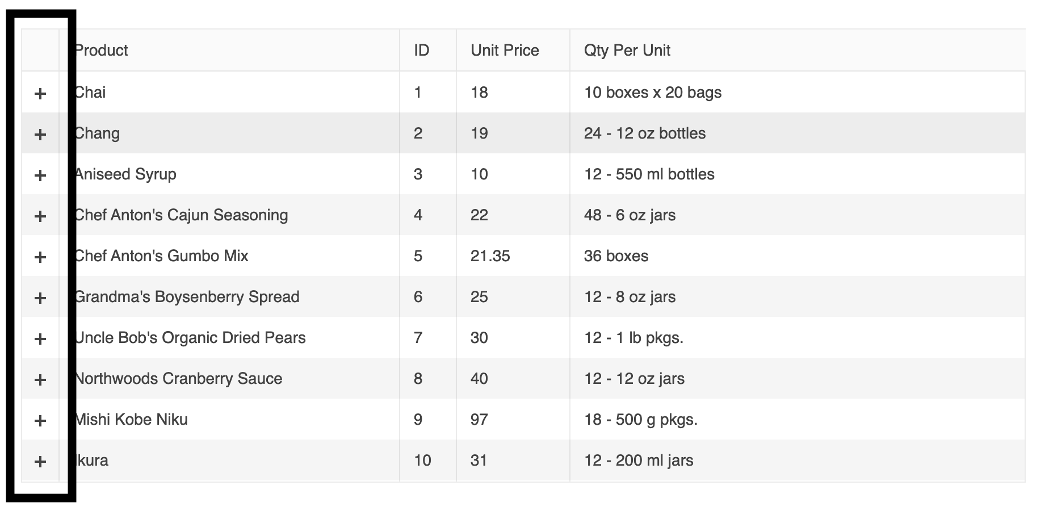The height and width of the screenshot is (523, 1049).
Task: Select the Northwoods Cranberry Sauce name cell
Action: point(179,379)
